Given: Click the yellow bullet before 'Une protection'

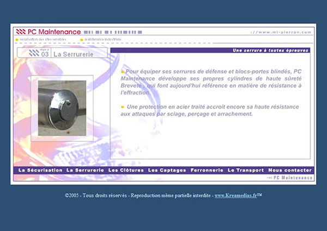Looking at the screenshot, I should tap(123, 107).
